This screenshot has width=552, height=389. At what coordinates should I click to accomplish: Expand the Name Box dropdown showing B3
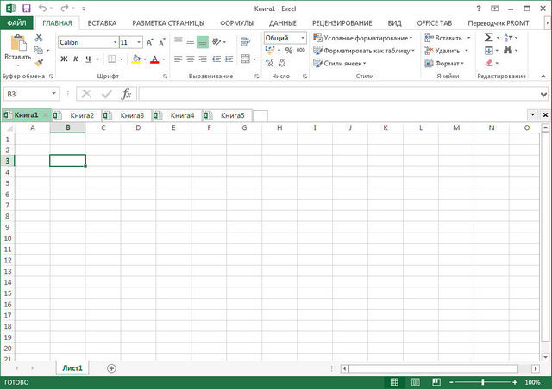(54, 94)
